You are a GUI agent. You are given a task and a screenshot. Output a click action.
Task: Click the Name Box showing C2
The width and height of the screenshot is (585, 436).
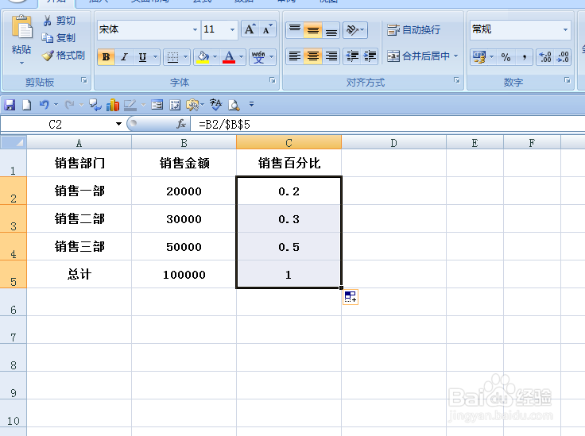click(x=56, y=124)
